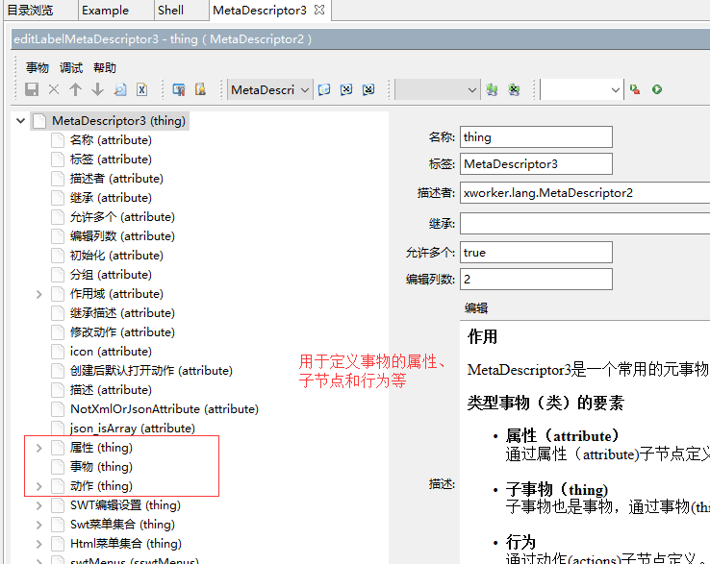
Task: Collapse the MetaDescriptor3 (thing) root node
Action: click(x=20, y=121)
